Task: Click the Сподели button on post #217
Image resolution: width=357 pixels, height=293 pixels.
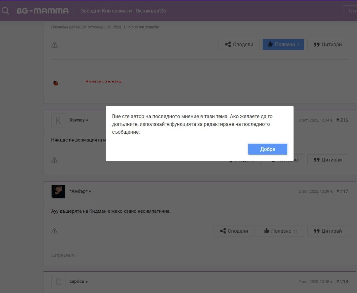Action: (x=234, y=231)
